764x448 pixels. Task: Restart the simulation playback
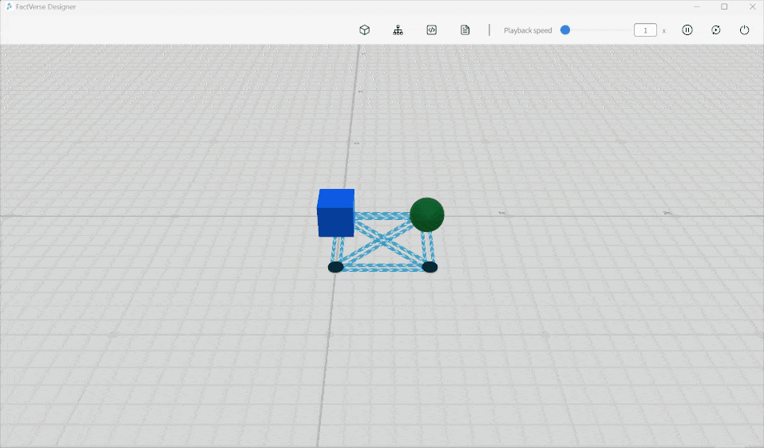(716, 30)
